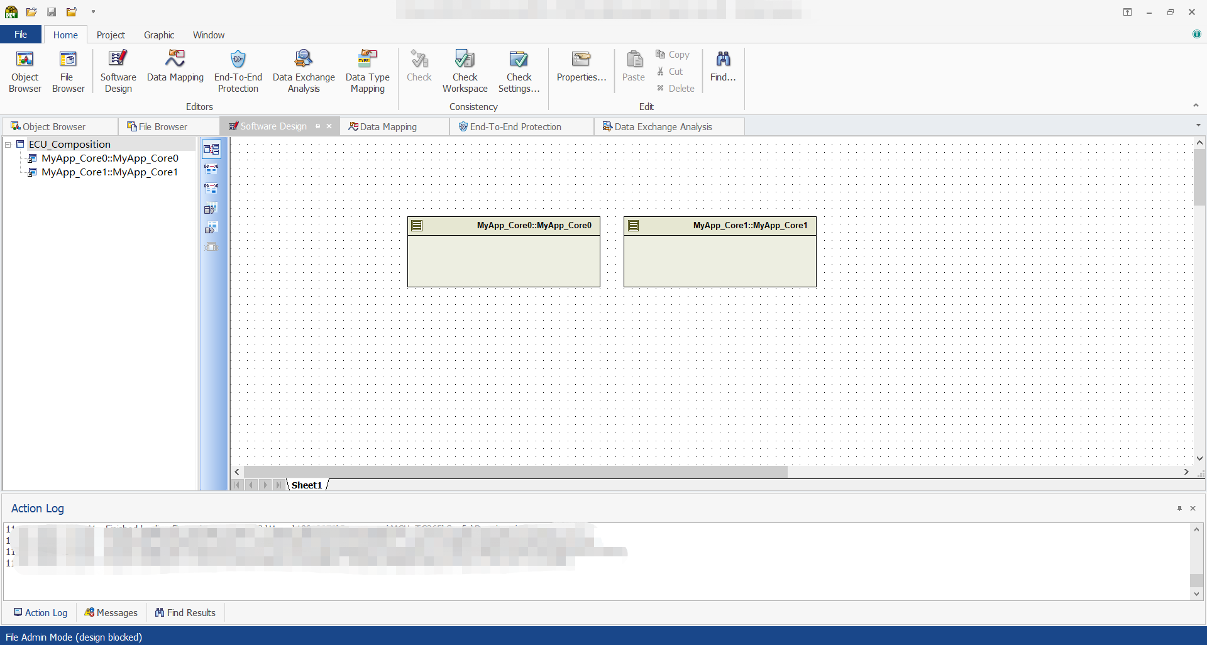Click the horizontal scrollbar right arrow
This screenshot has width=1207, height=645.
tap(1187, 471)
